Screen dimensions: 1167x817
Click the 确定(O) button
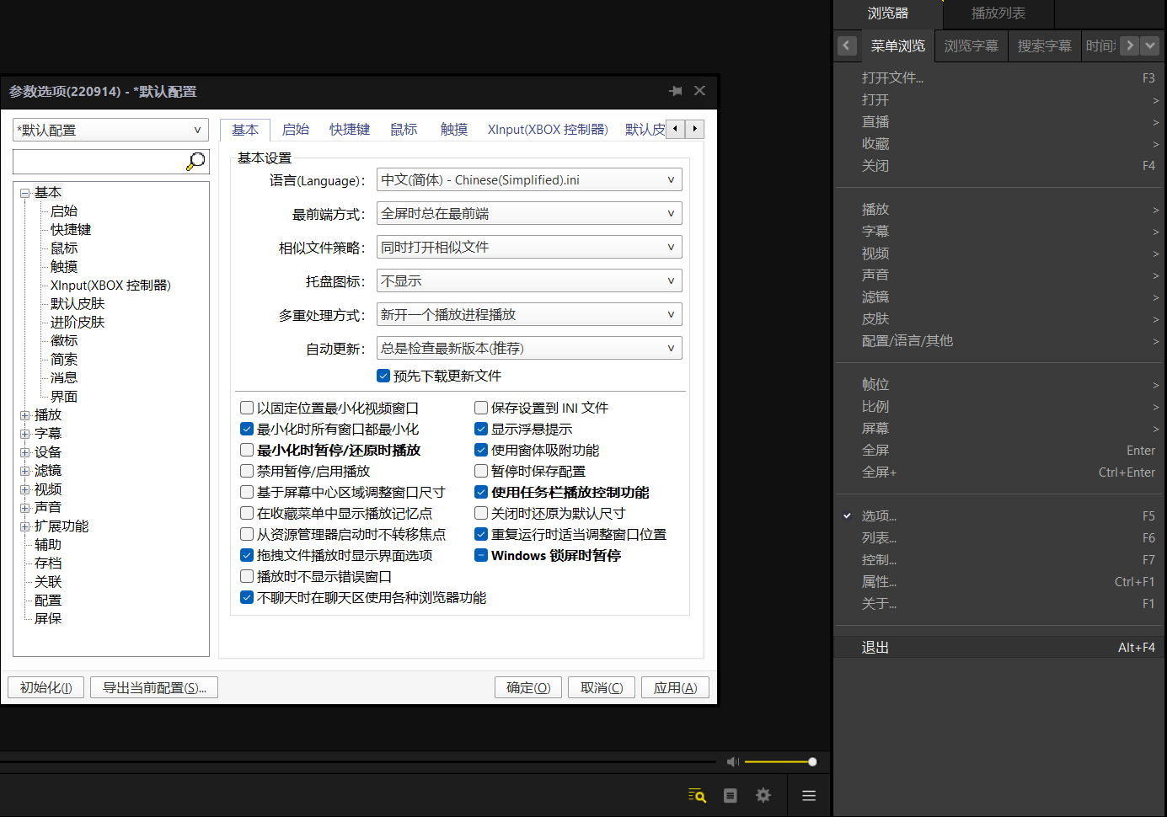528,687
